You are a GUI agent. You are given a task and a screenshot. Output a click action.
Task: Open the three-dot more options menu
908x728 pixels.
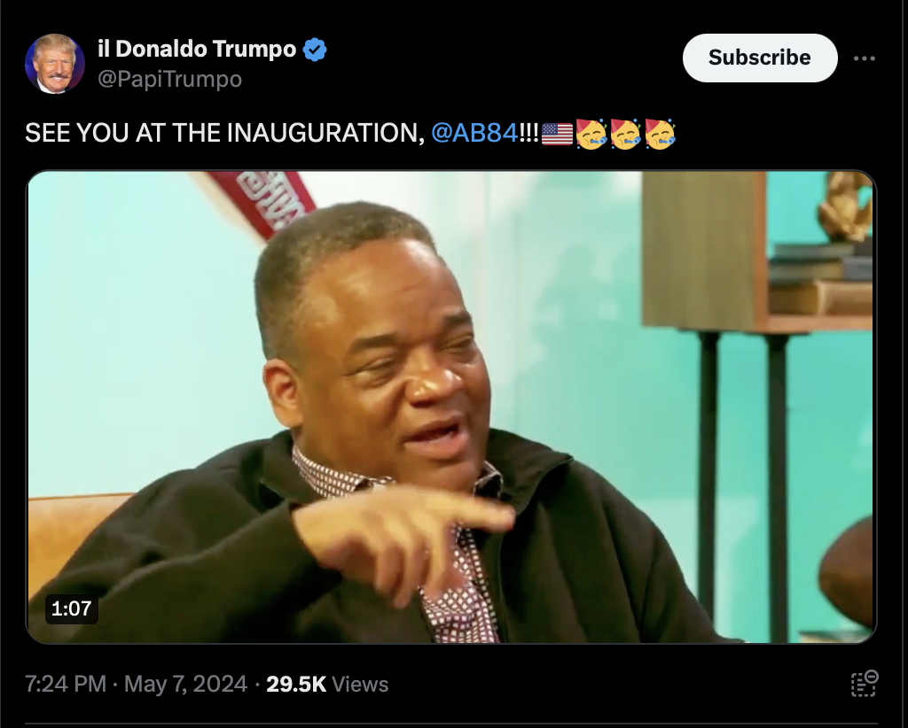[864, 58]
